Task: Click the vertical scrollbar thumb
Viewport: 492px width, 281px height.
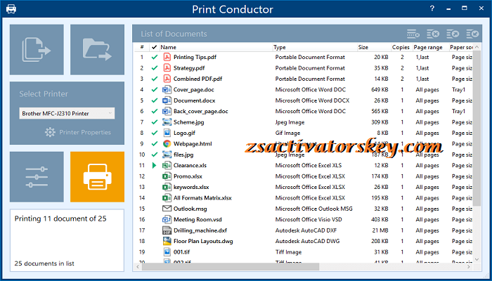Action: (x=477, y=129)
